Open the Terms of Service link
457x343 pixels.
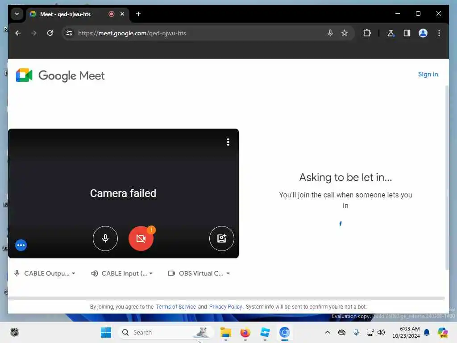tap(176, 306)
